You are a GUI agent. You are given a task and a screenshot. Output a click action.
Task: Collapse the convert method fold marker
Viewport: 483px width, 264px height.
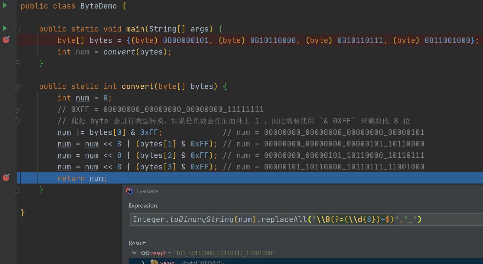point(17,87)
